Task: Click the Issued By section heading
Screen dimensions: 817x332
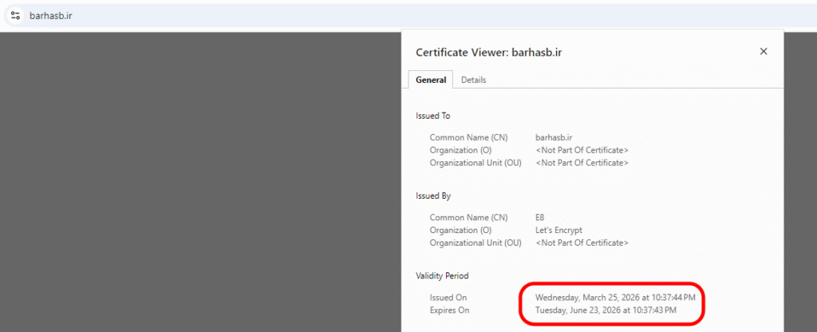Action: tap(433, 196)
